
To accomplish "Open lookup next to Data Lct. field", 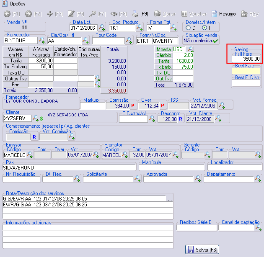I will click(x=102, y=27).
